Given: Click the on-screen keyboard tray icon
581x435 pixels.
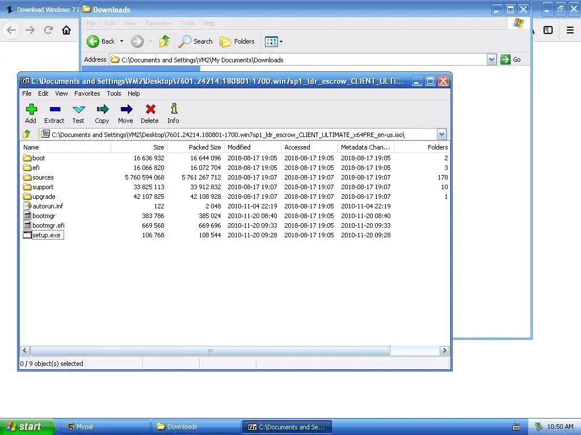Looking at the screenshot, I should pos(516,427).
